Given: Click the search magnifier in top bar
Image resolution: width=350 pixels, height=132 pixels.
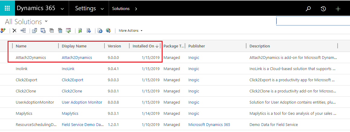Looking at the screenshot, I should (x=308, y=9).
